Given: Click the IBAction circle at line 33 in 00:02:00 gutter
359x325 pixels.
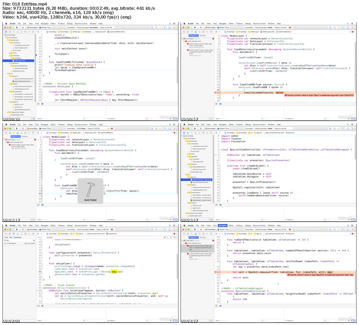Looking at the screenshot, I should point(38,290).
